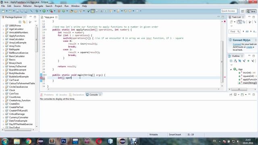Viewport: 258px width, 145px height.
Task: Open the Run icon's dropdown arrow
Action: pos(47,11)
